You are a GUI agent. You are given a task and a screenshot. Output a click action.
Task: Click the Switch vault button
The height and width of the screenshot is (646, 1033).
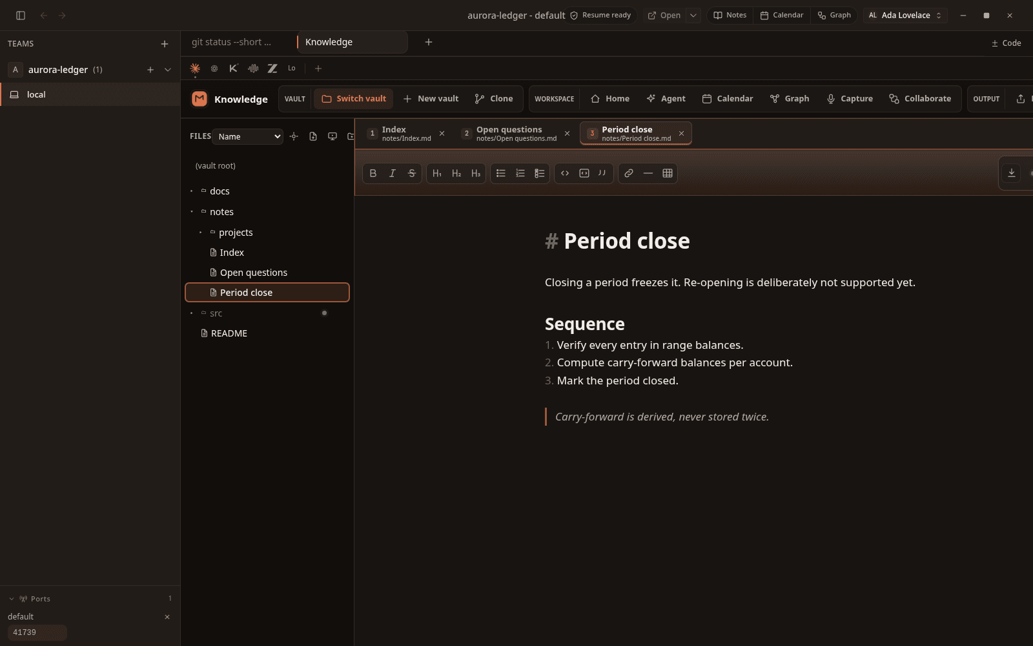coord(354,99)
